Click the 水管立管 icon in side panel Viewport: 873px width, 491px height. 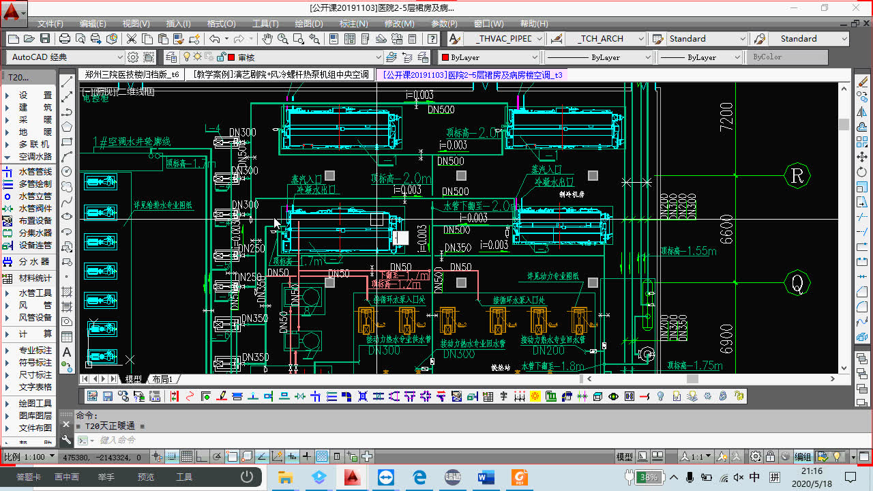[8, 196]
